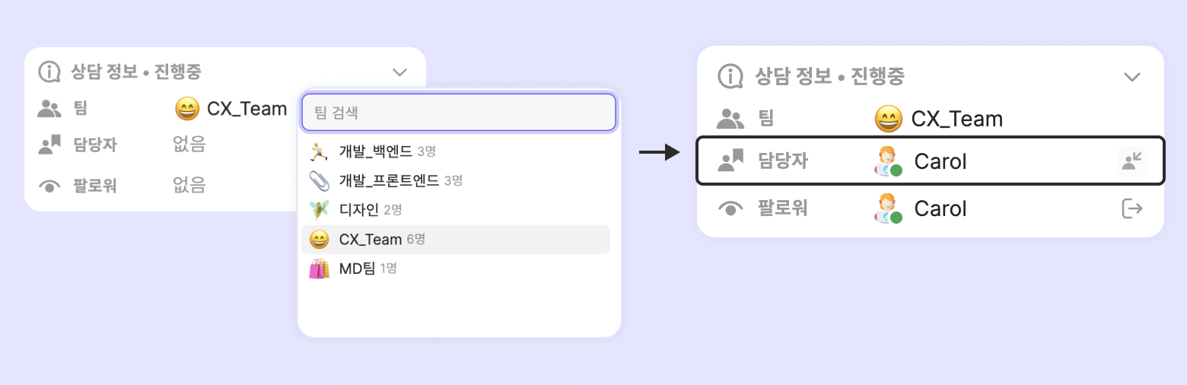This screenshot has width=1187, height=385.
Task: Click the 팀 검색 search field
Action: [458, 113]
